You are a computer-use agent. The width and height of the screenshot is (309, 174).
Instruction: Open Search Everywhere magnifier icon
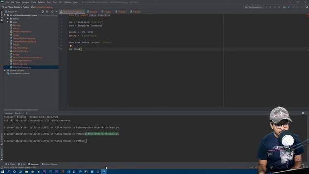[307, 7]
